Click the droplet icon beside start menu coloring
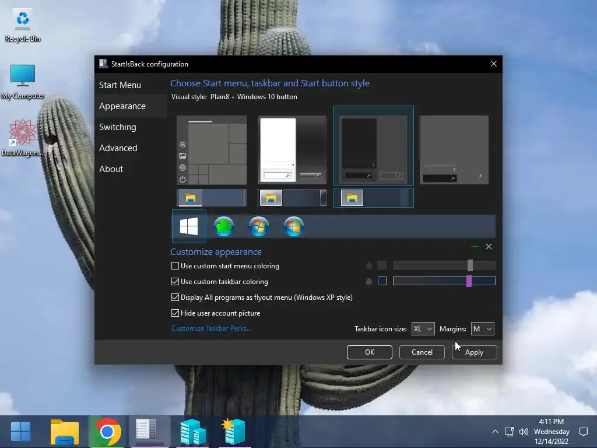597x448 pixels. click(368, 265)
